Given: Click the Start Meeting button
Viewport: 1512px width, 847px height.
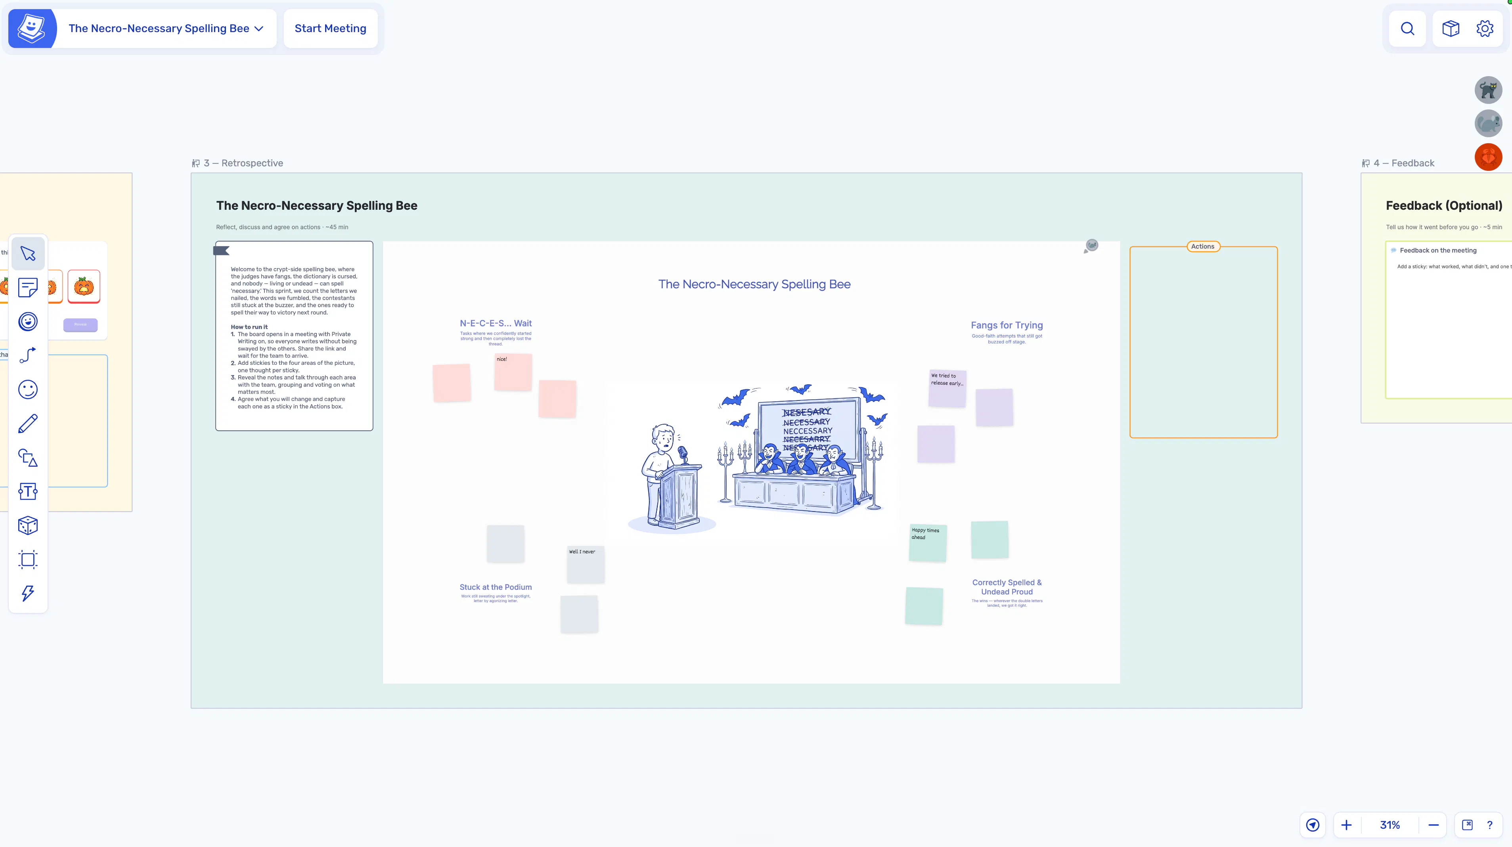Looking at the screenshot, I should (331, 28).
